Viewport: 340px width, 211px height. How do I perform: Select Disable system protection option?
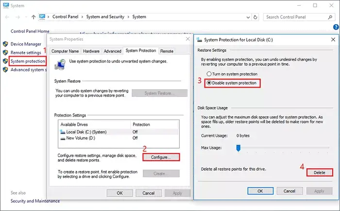click(232, 83)
